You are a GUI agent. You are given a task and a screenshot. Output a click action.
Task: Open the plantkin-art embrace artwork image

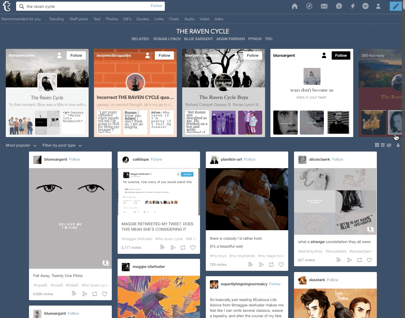pyautogui.click(x=247, y=199)
